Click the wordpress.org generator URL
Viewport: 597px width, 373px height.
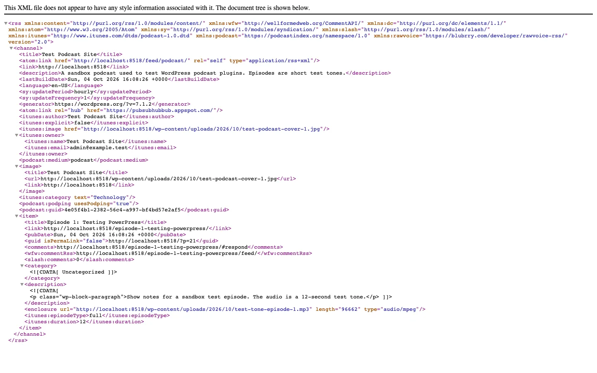tap(103, 104)
